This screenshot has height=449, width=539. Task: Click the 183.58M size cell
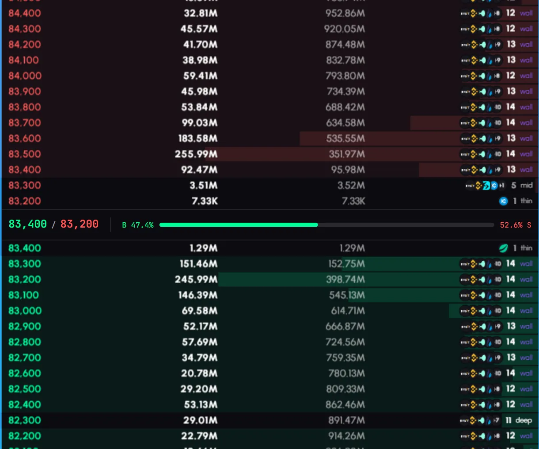(x=198, y=138)
